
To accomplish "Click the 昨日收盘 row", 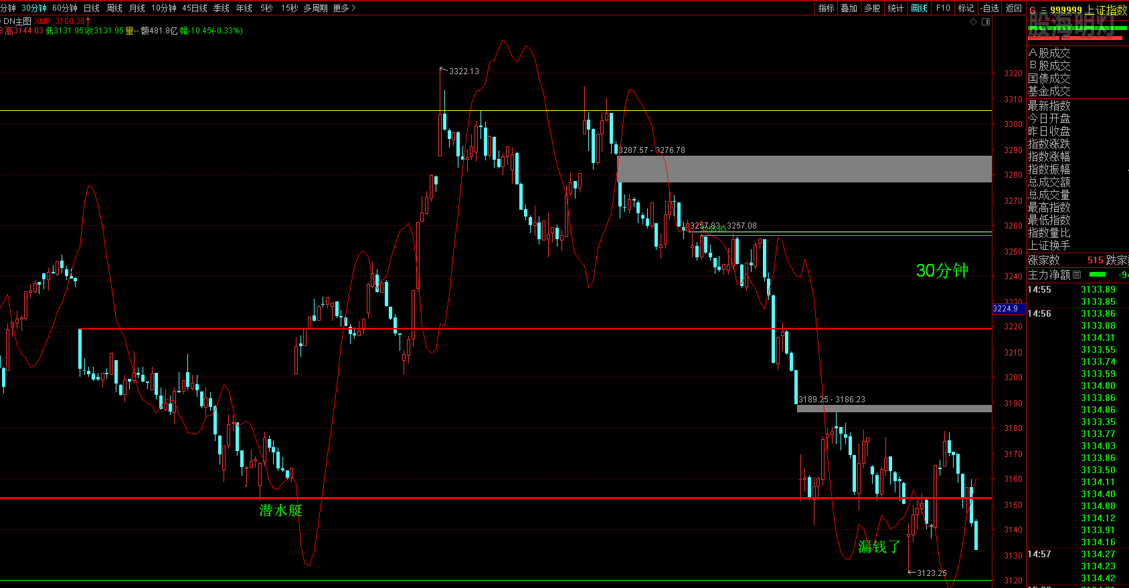I will point(1077,131).
